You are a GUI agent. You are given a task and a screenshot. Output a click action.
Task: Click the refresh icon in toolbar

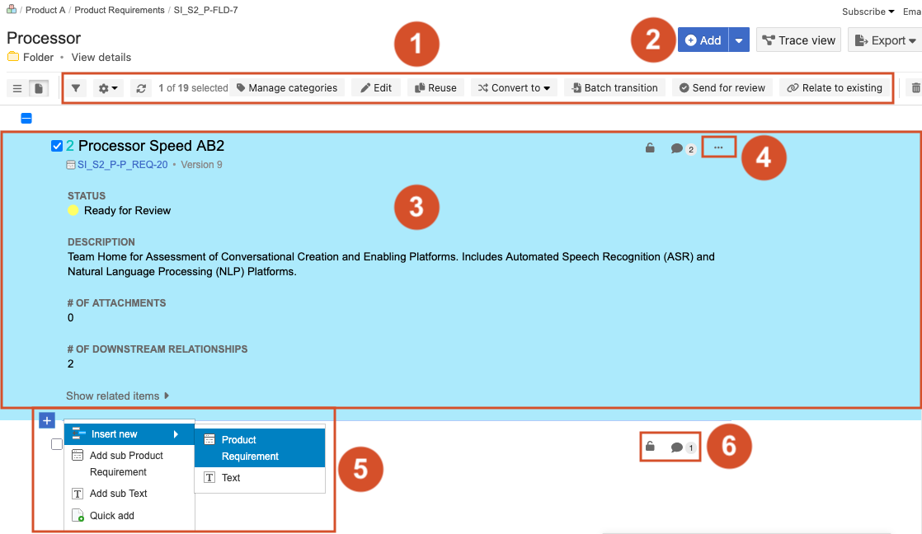tap(141, 88)
